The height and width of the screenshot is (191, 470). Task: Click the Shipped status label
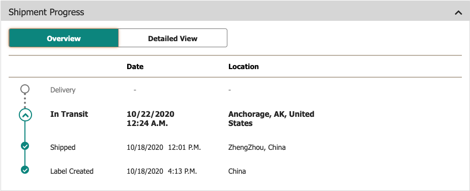coord(63,147)
